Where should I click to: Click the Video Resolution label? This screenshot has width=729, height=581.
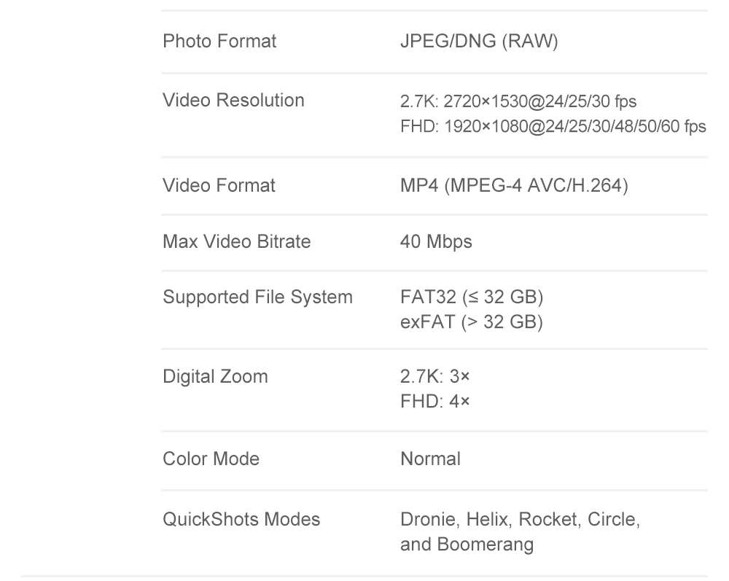[x=233, y=100]
